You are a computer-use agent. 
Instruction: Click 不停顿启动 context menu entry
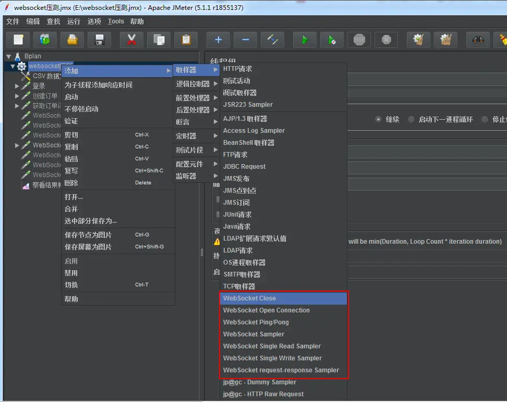[x=118, y=109]
